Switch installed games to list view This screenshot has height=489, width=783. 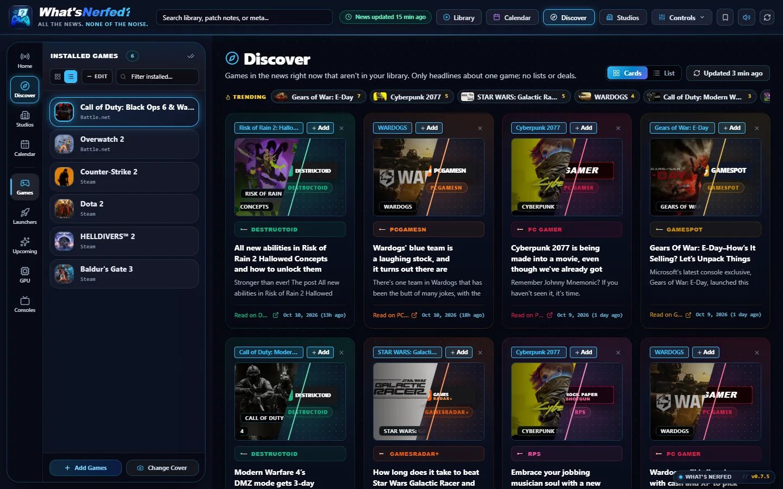71,77
